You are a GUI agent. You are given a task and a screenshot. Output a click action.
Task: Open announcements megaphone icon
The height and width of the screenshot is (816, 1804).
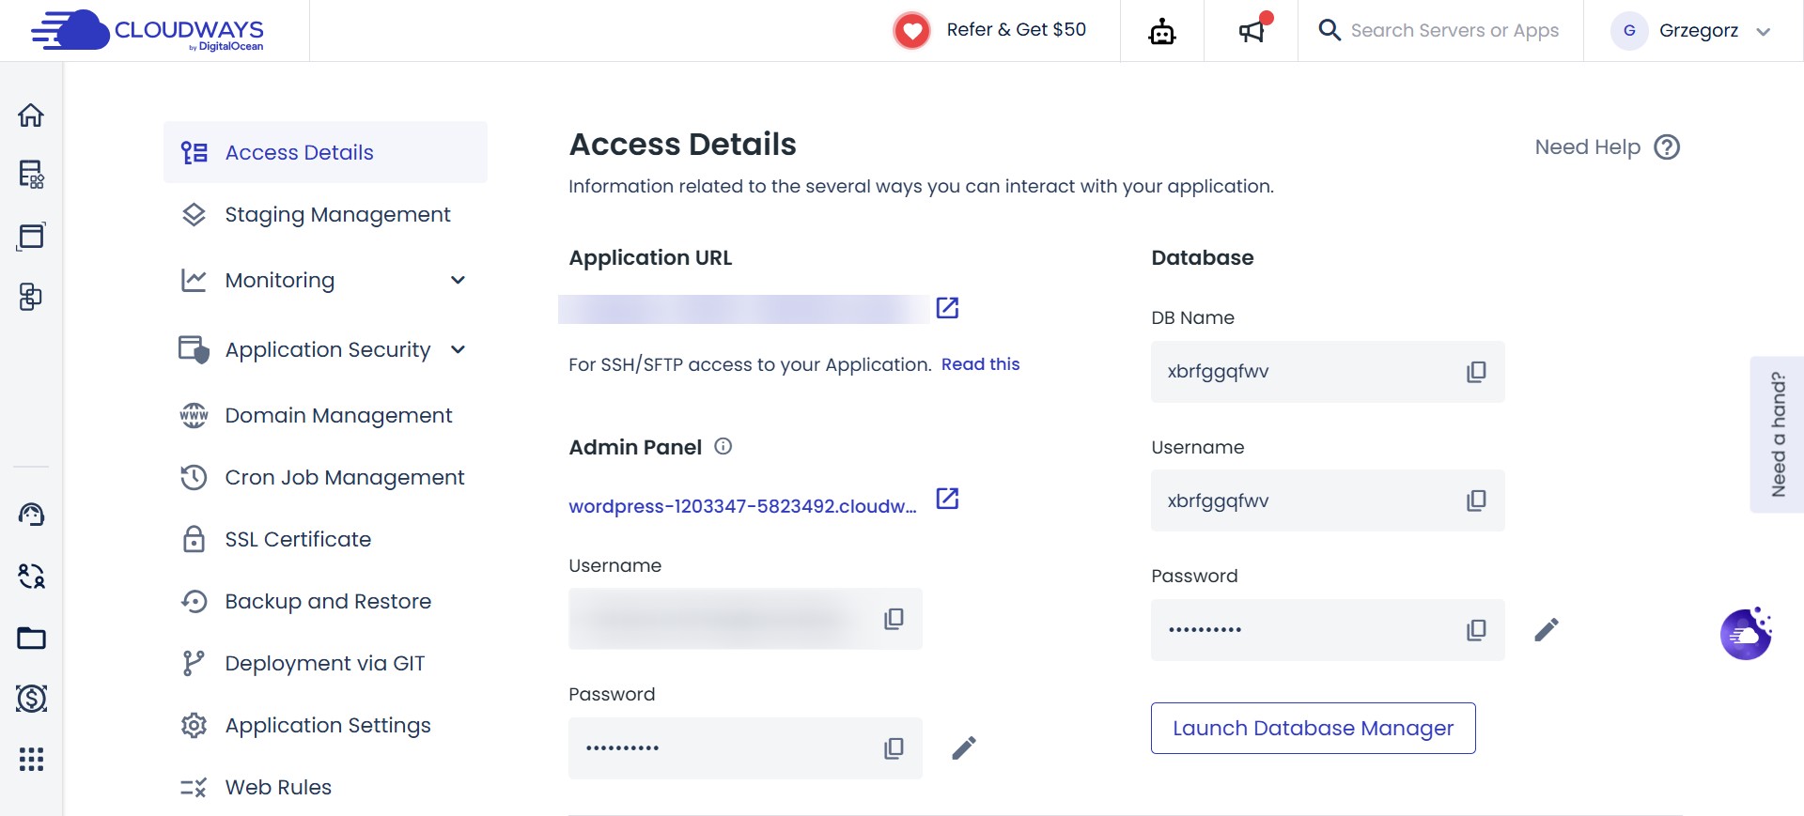(1252, 31)
